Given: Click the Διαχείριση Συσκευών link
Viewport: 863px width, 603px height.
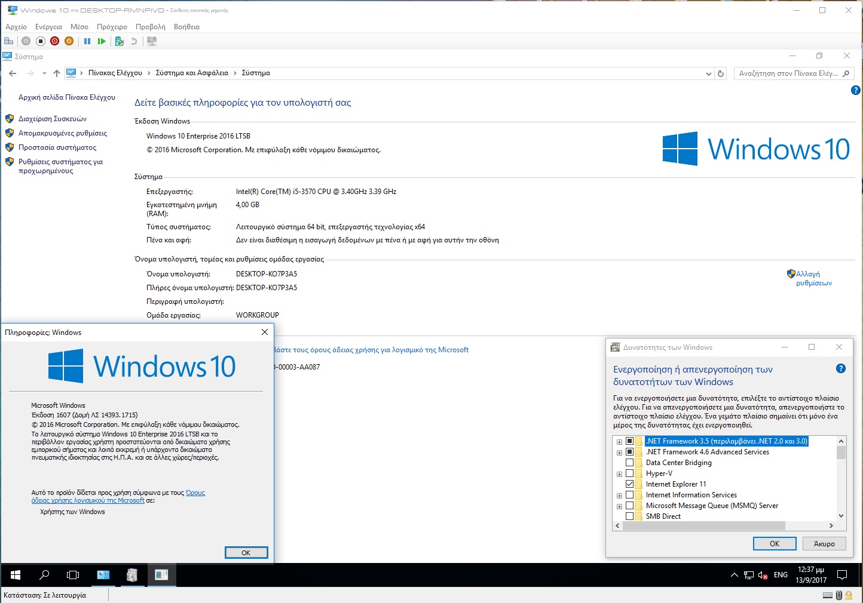Looking at the screenshot, I should tap(53, 119).
